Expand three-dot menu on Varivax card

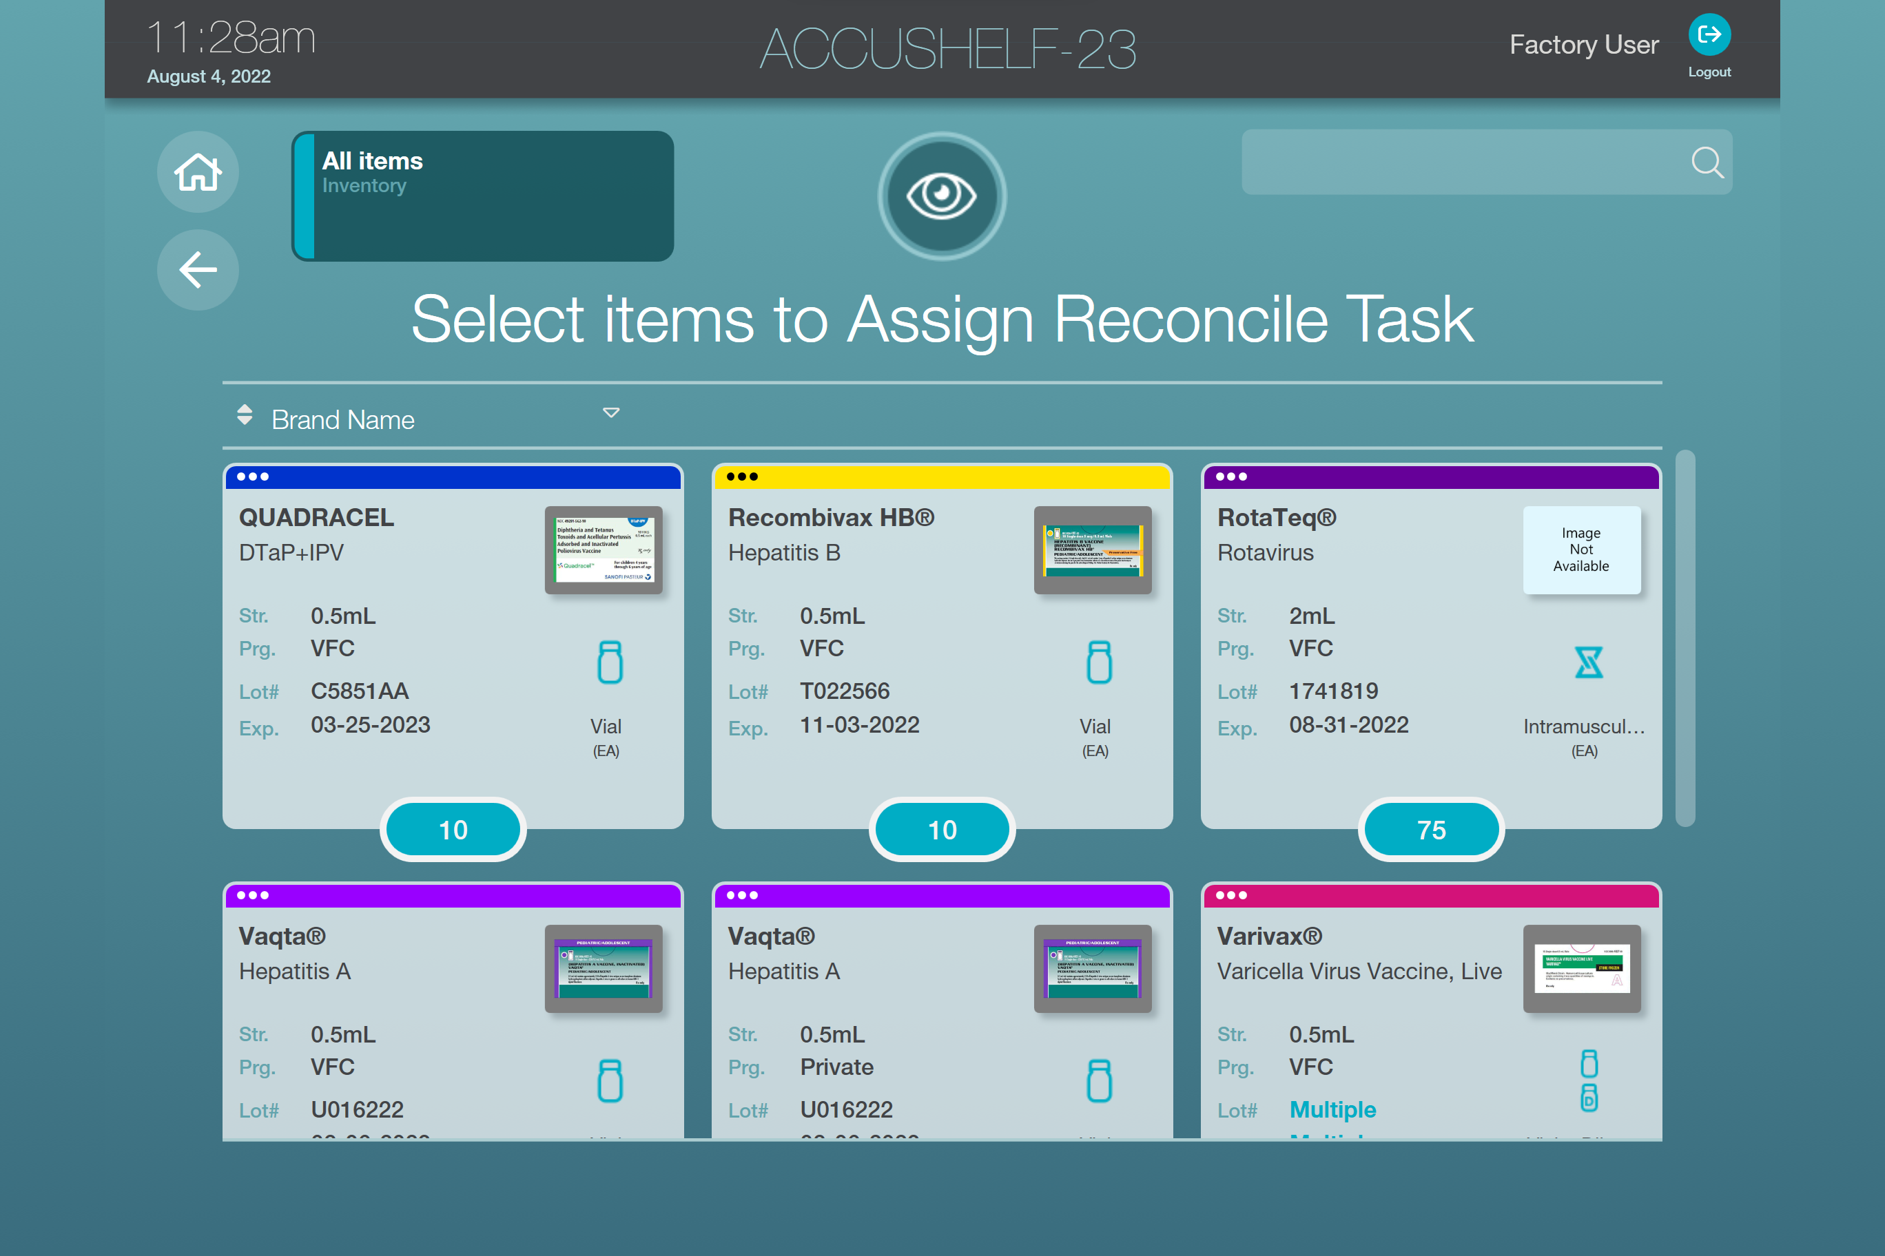(1231, 894)
